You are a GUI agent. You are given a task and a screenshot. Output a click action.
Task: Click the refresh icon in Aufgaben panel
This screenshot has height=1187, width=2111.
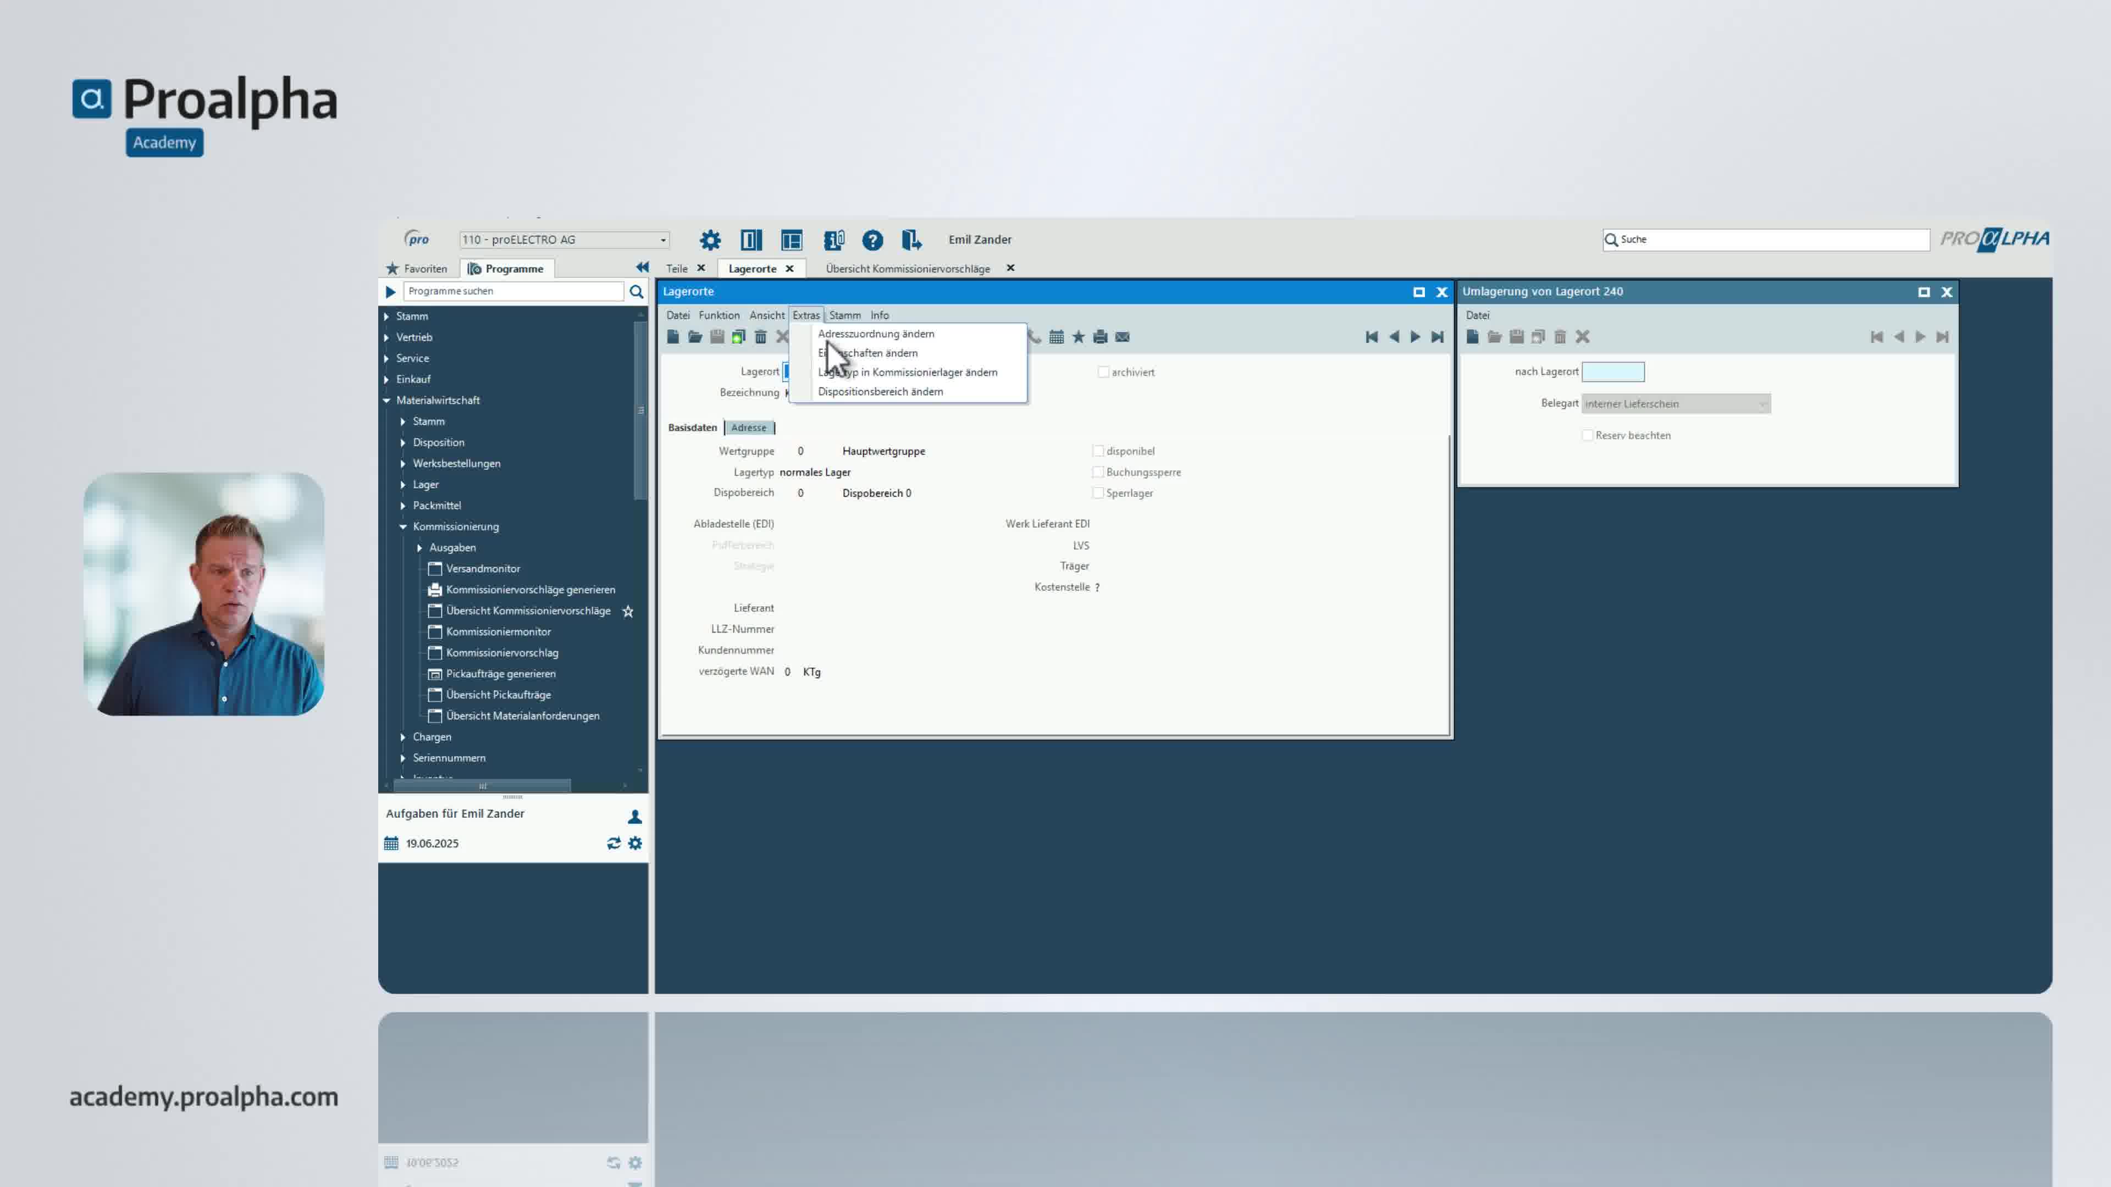(x=613, y=843)
